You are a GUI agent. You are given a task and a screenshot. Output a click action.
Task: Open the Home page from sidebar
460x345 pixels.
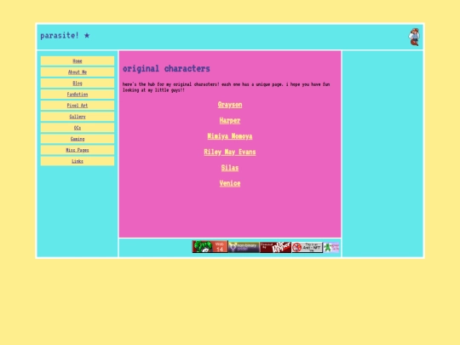click(x=78, y=61)
